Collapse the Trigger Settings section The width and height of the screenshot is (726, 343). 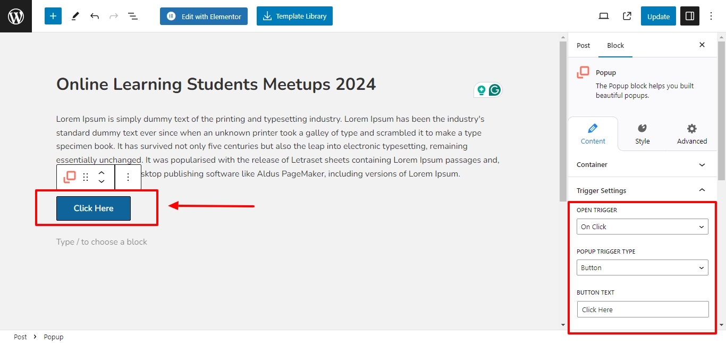(x=642, y=190)
